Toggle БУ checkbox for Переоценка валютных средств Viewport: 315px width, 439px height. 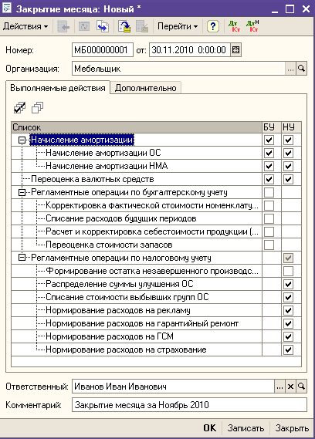point(269,180)
